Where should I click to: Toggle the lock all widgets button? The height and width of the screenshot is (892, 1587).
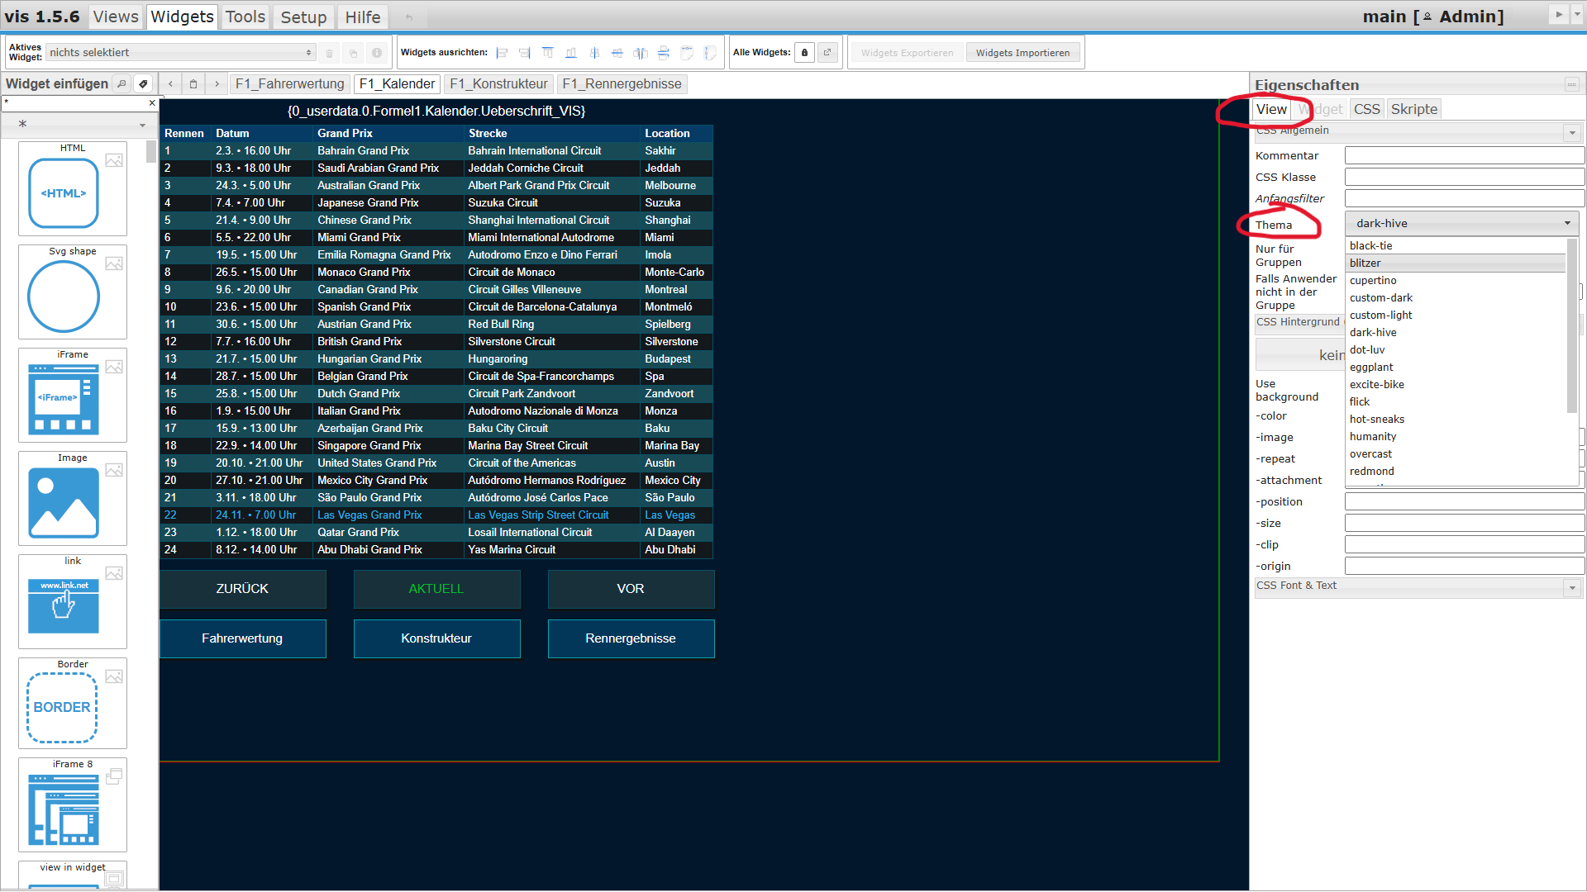pyautogui.click(x=805, y=53)
